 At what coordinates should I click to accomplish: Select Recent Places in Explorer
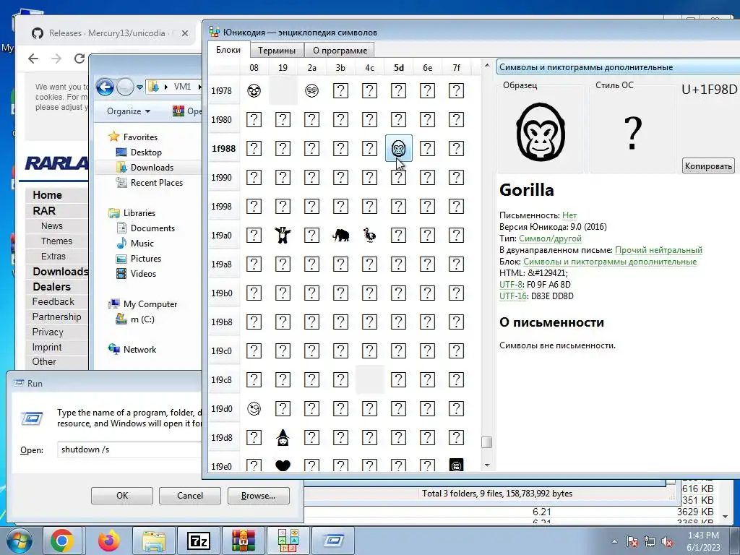point(157,183)
